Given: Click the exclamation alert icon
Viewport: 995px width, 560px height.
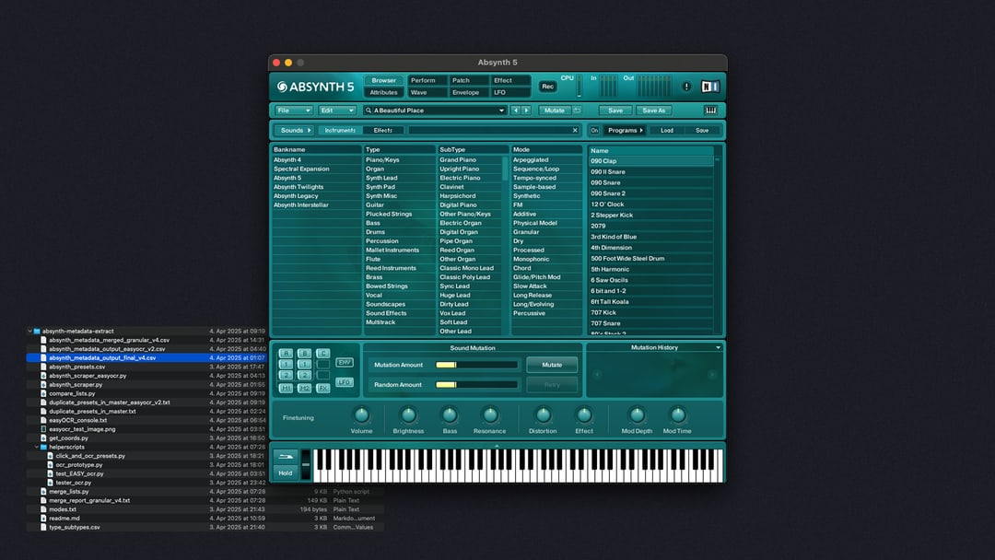Looking at the screenshot, I should click(x=686, y=87).
